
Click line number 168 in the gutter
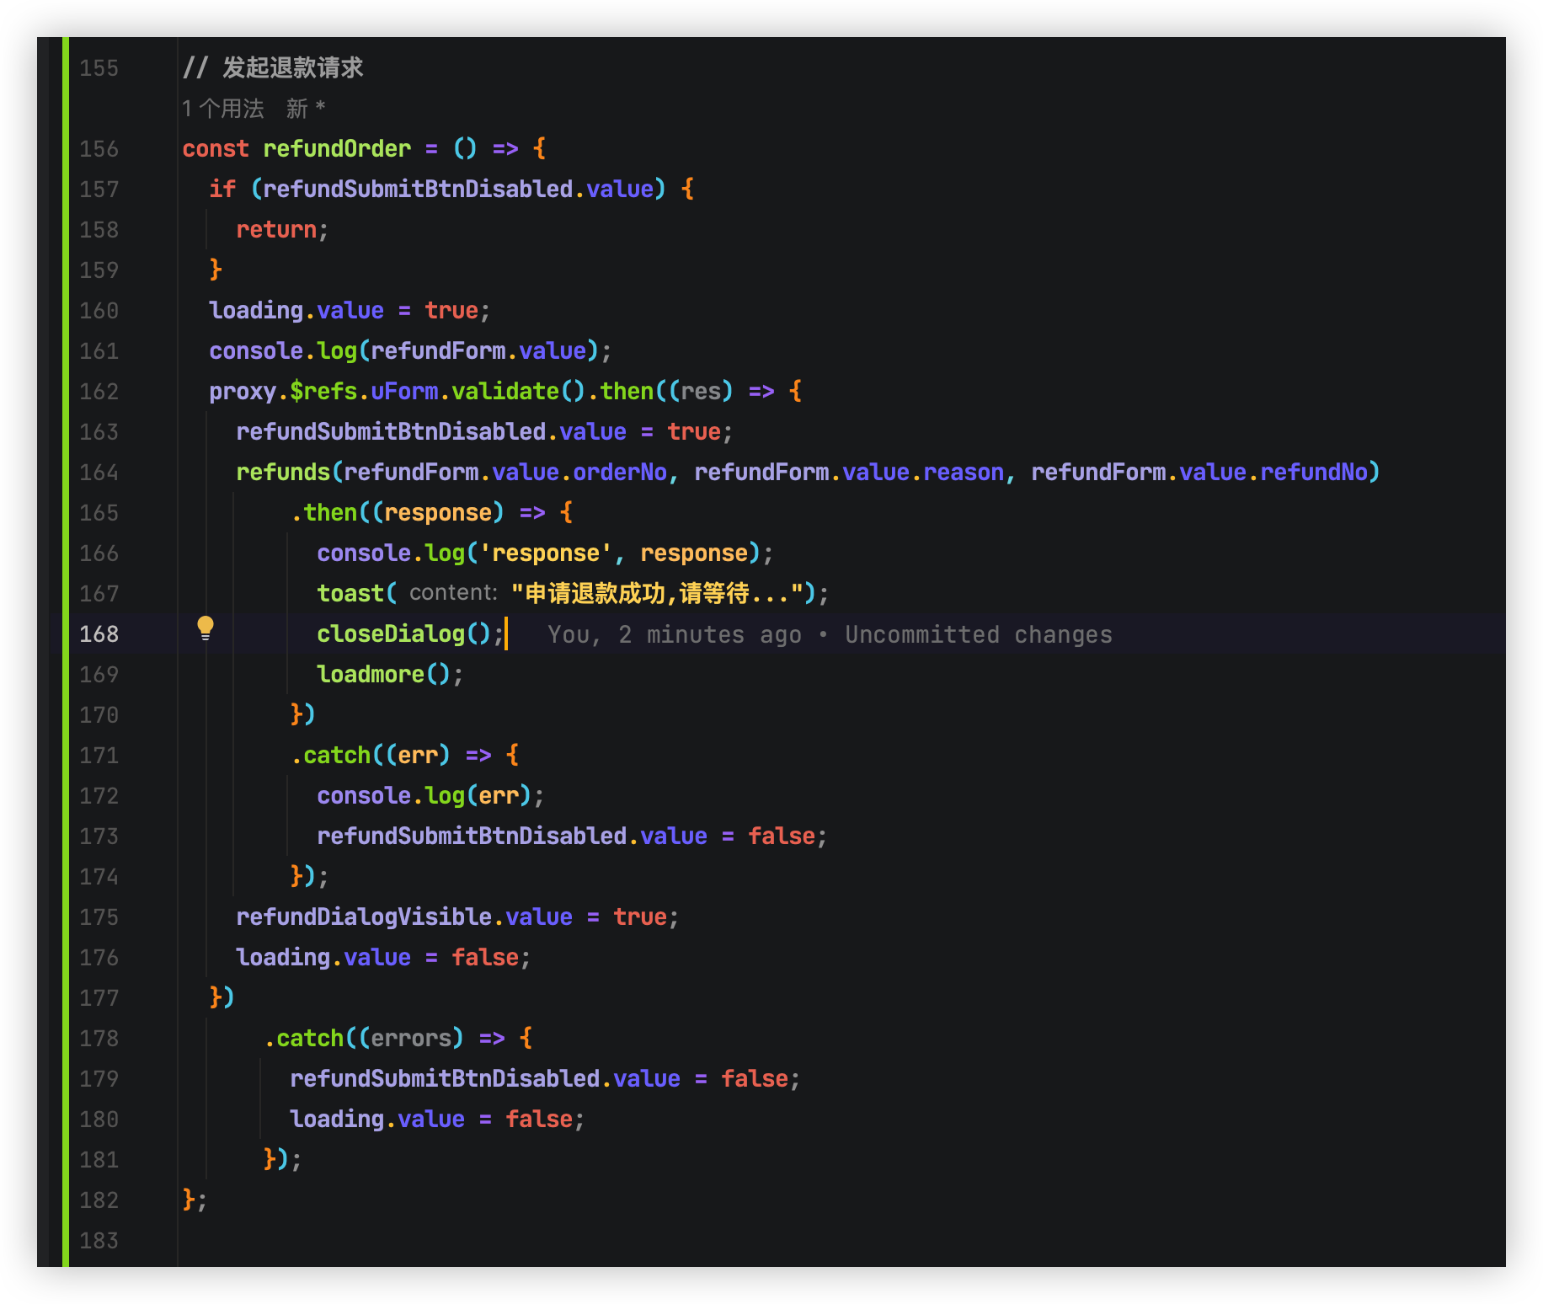coord(99,634)
